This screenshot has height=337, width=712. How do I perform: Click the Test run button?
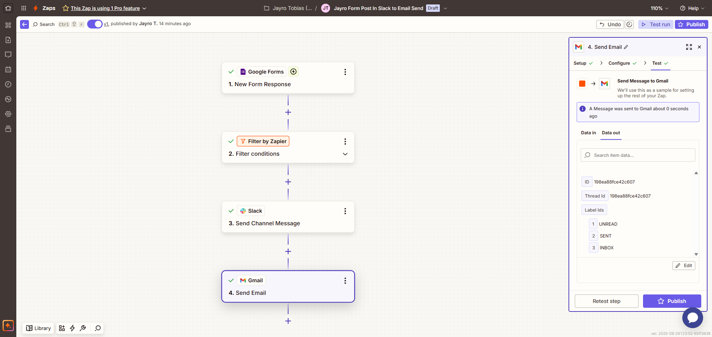pos(656,24)
